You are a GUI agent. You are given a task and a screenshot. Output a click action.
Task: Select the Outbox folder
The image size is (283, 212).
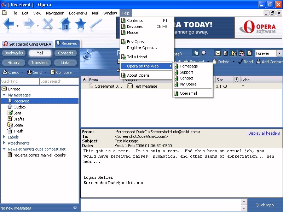coord(20,107)
